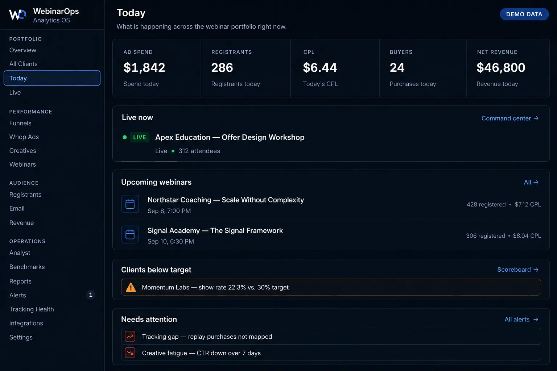Click the DEMO DATA button

pos(524,14)
